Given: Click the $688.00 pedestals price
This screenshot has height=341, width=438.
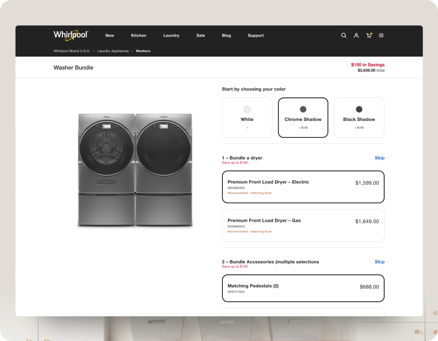Looking at the screenshot, I should tap(369, 287).
